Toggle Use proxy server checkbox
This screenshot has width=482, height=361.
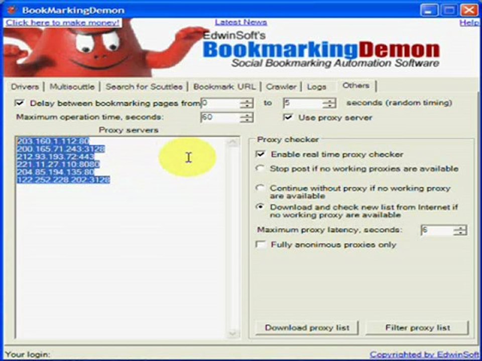tap(288, 117)
